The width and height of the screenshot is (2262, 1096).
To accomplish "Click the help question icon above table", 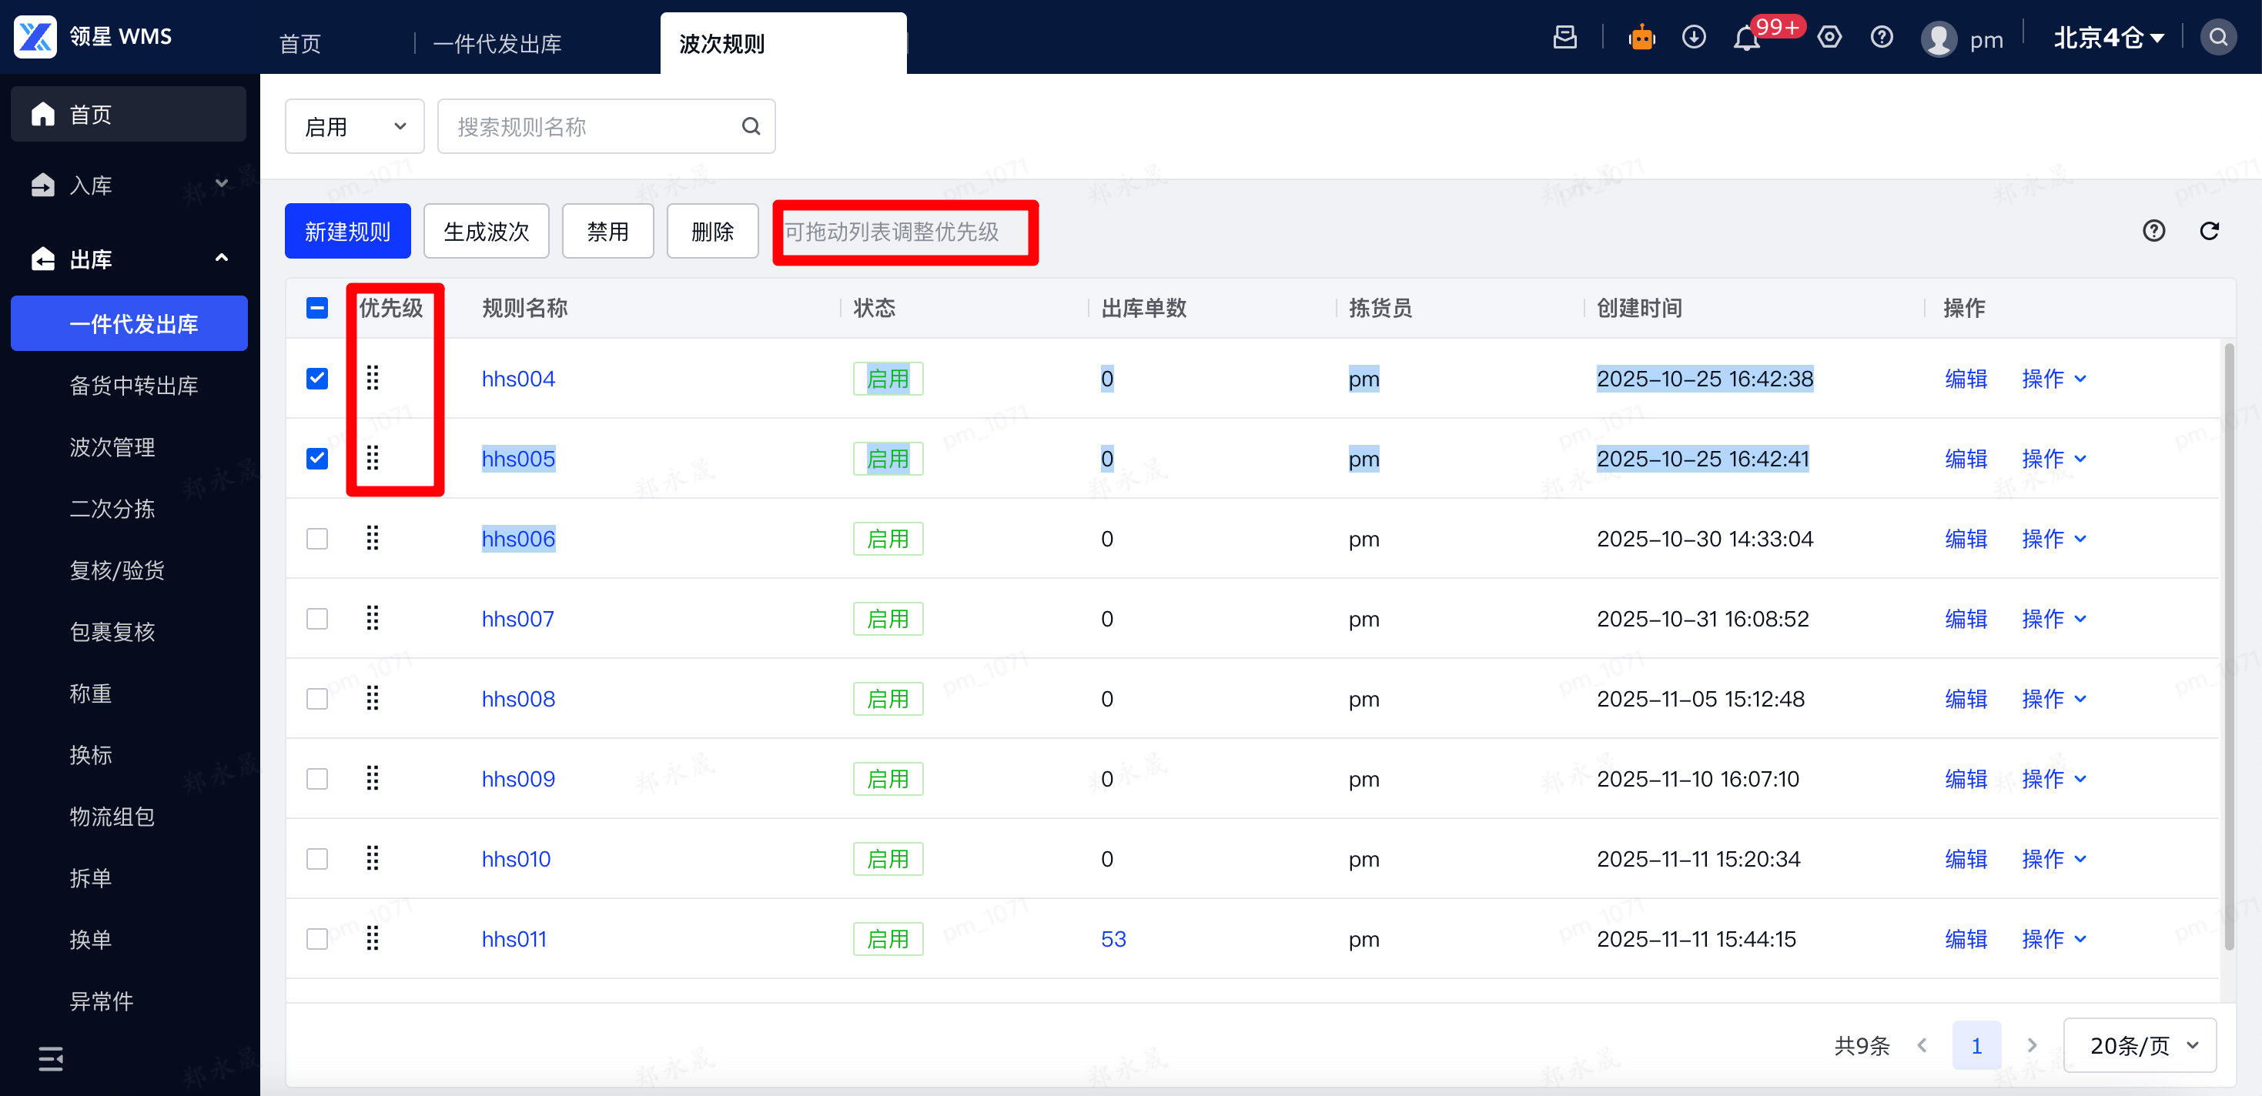I will 2153,231.
